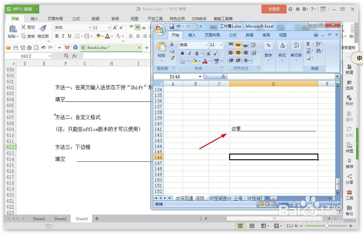The height and width of the screenshot is (234, 363).
Task: Click the AutoSum Σ icon in Excel
Action: pos(308,44)
